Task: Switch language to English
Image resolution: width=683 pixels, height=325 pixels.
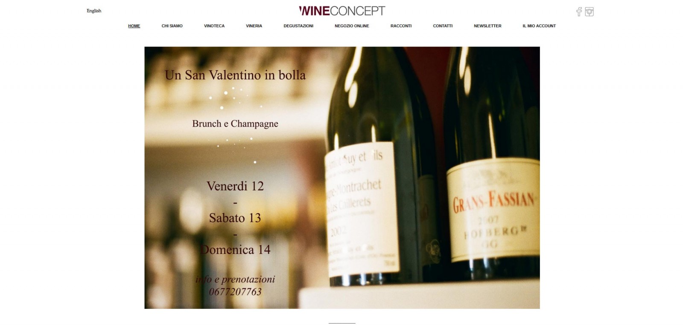Action: pos(94,11)
